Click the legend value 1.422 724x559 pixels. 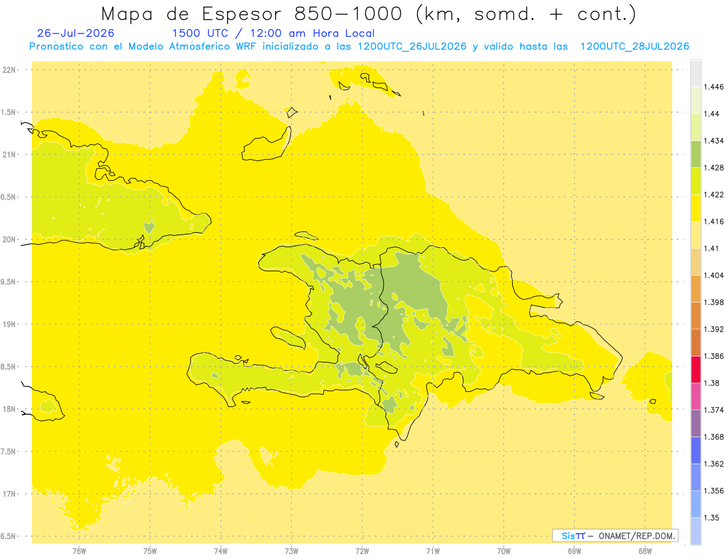pos(715,195)
